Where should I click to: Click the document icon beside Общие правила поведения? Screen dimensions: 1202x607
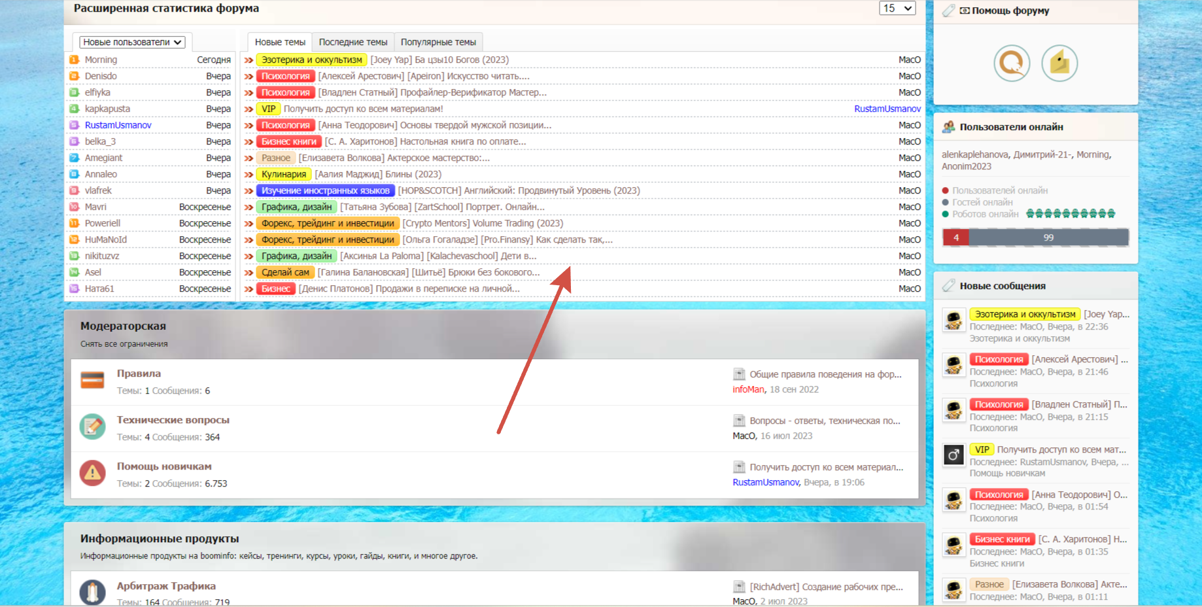coord(739,374)
